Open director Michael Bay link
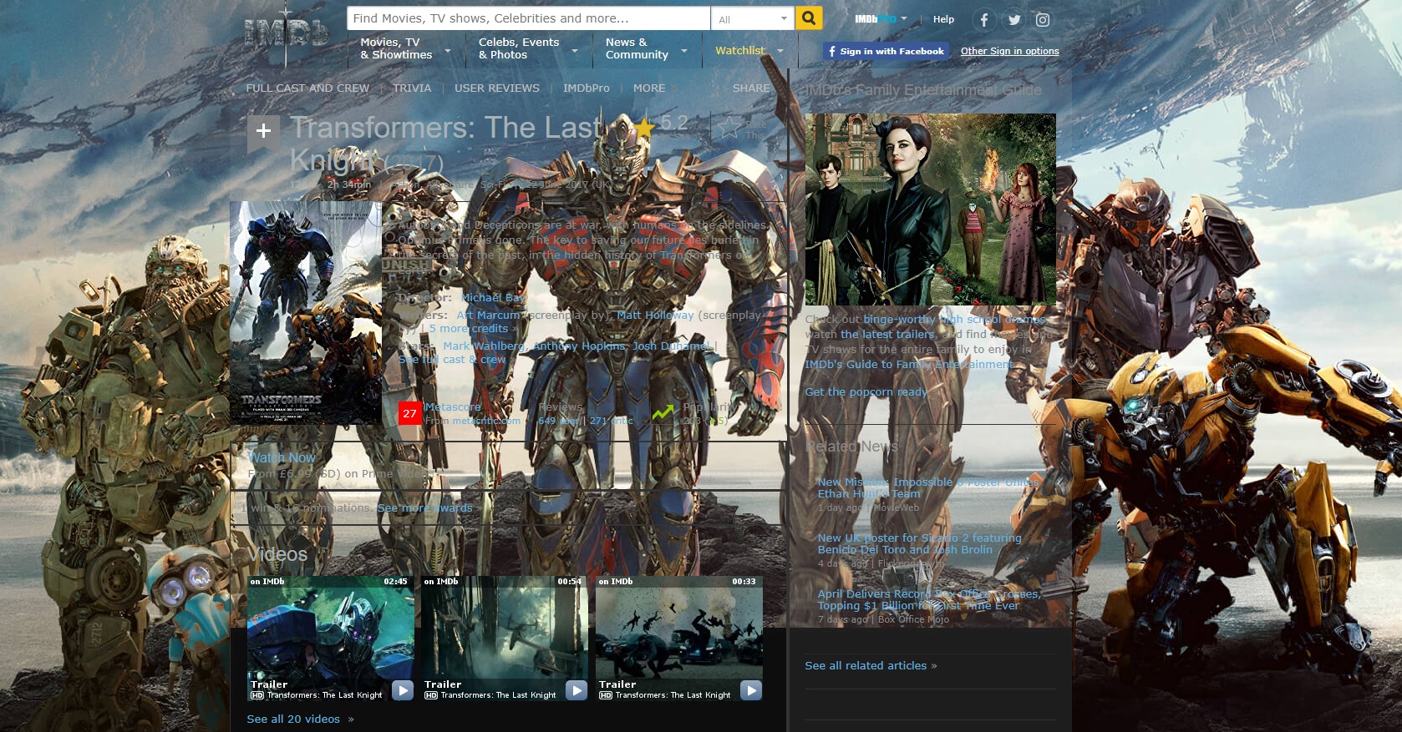 tap(493, 298)
